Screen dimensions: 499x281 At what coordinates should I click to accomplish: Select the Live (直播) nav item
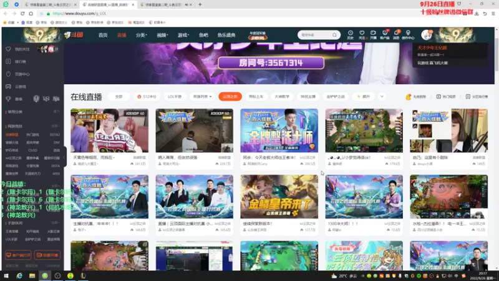tap(122, 35)
